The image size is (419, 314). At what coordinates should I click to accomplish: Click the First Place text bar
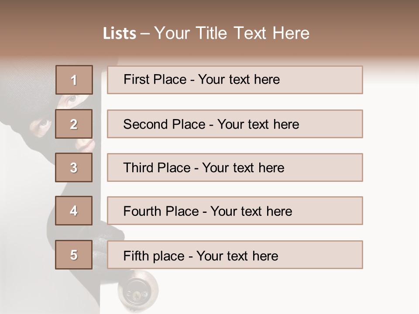pos(235,80)
